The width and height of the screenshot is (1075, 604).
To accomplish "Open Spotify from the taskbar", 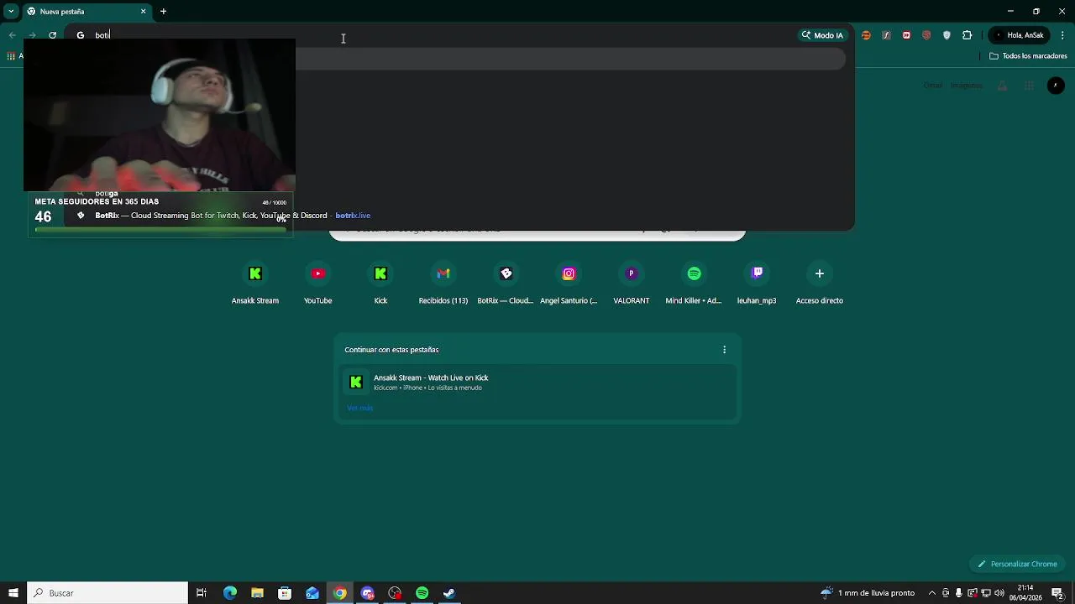I will [422, 593].
